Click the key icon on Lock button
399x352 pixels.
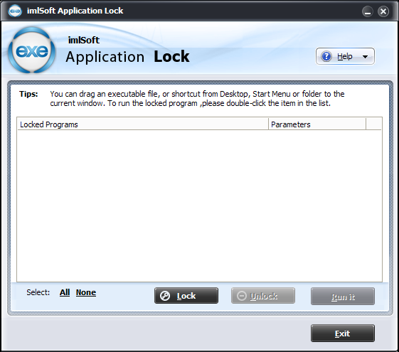pyautogui.click(x=165, y=296)
